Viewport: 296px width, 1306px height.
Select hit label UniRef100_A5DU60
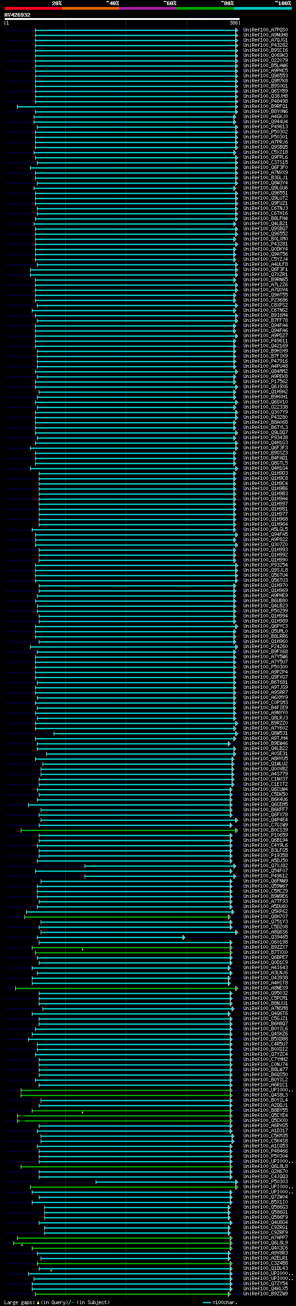265,906
